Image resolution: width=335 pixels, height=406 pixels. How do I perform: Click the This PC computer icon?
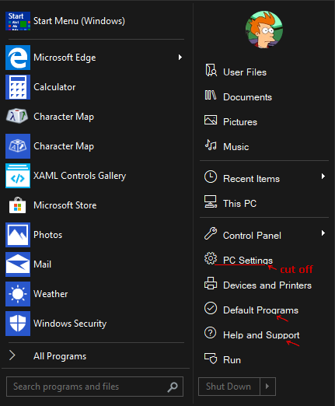click(x=211, y=201)
